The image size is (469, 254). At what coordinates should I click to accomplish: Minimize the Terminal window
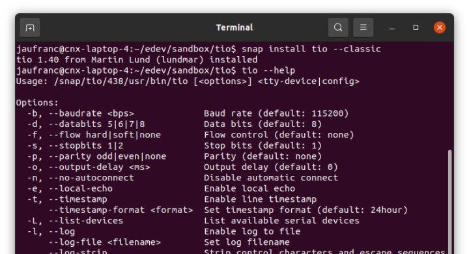pos(392,28)
